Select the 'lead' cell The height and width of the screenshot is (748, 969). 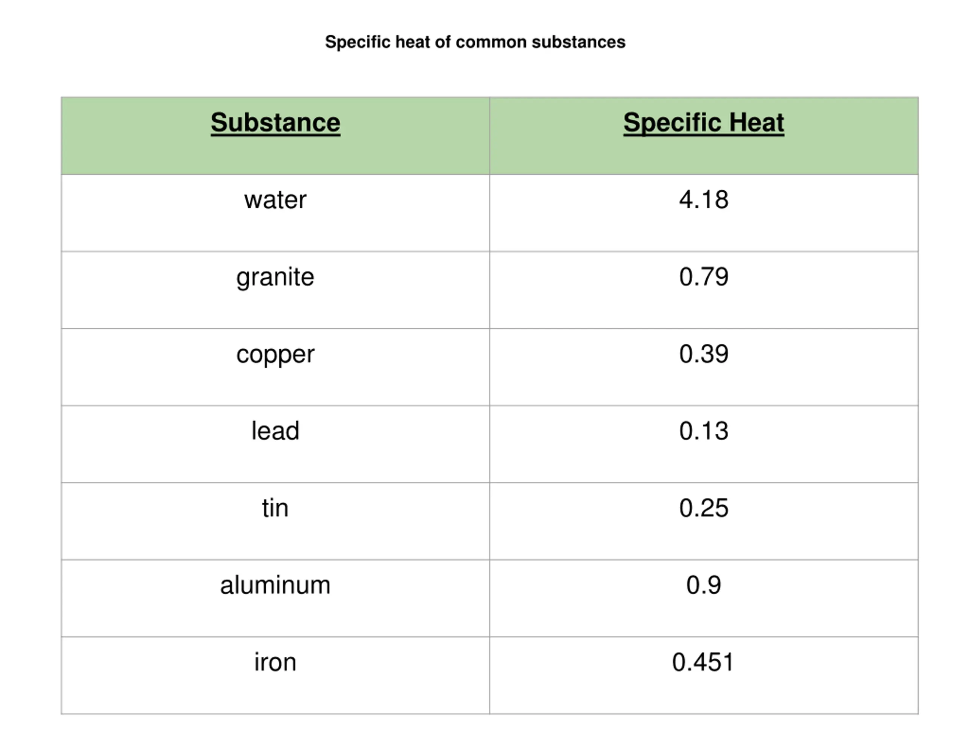point(276,444)
